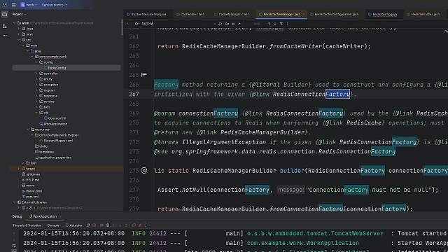The width and height of the screenshot is (448, 252).
Task: Open the work project dropdown
Action: tap(29, 5)
